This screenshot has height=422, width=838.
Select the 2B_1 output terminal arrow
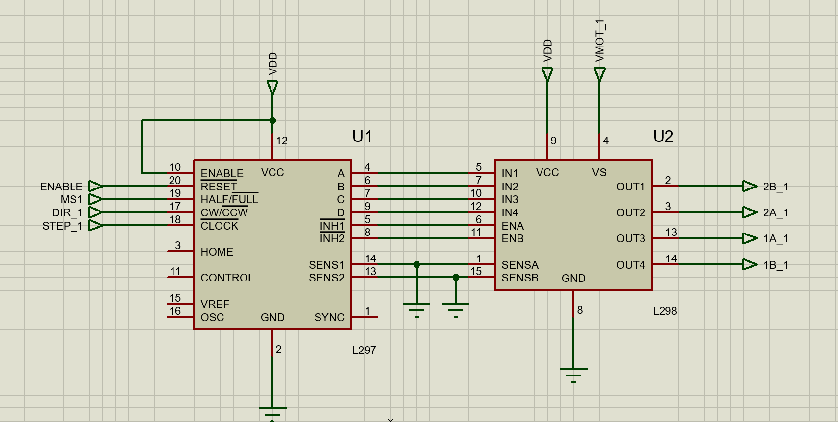(x=750, y=186)
